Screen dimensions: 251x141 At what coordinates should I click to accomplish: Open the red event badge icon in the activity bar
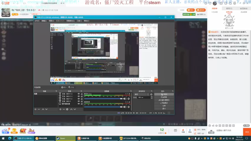[23, 131]
